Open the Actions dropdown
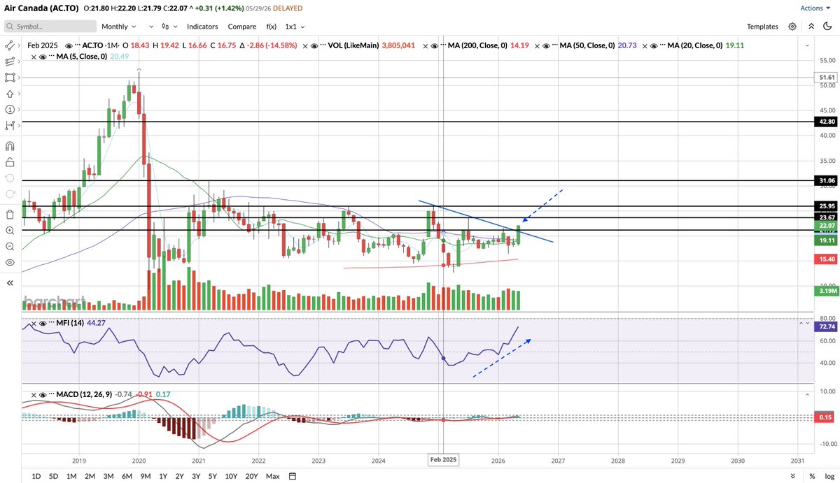 [x=815, y=8]
